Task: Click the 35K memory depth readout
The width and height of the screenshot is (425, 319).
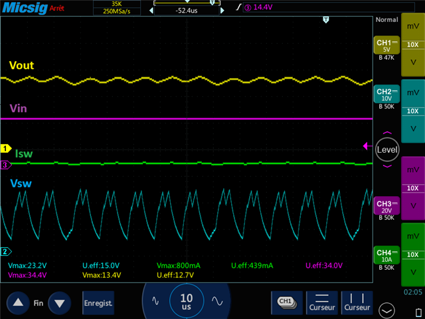Action: point(117,4)
